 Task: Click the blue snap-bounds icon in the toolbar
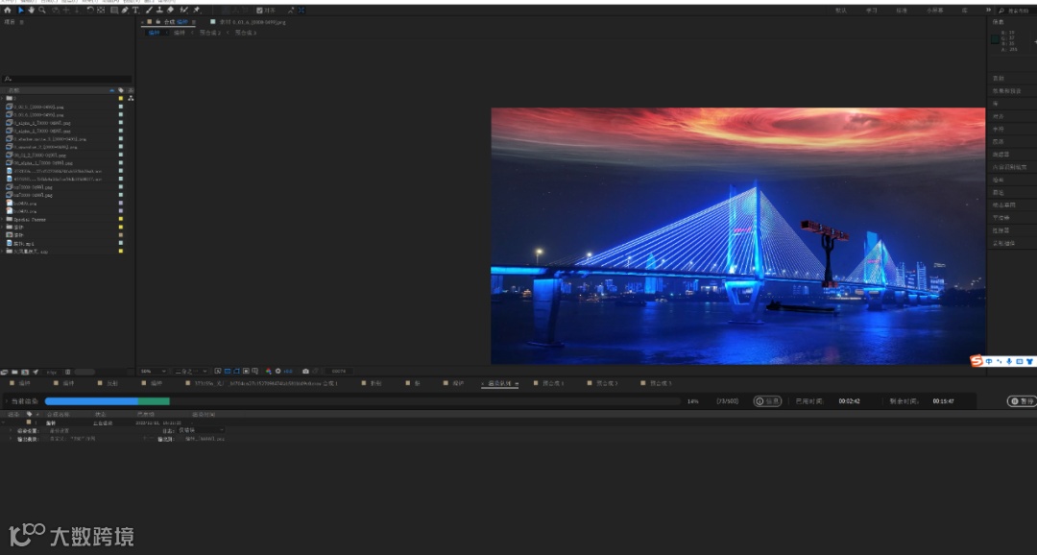(301, 10)
